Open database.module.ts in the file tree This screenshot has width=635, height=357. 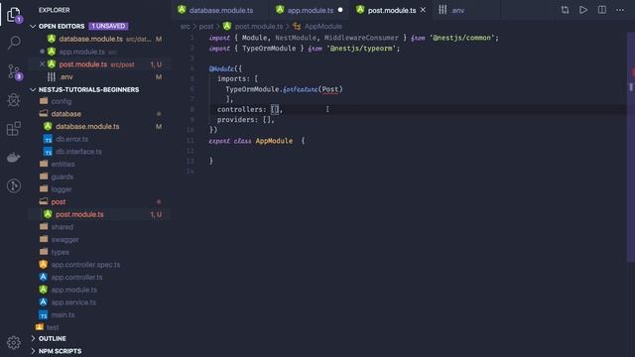pyautogui.click(x=87, y=126)
